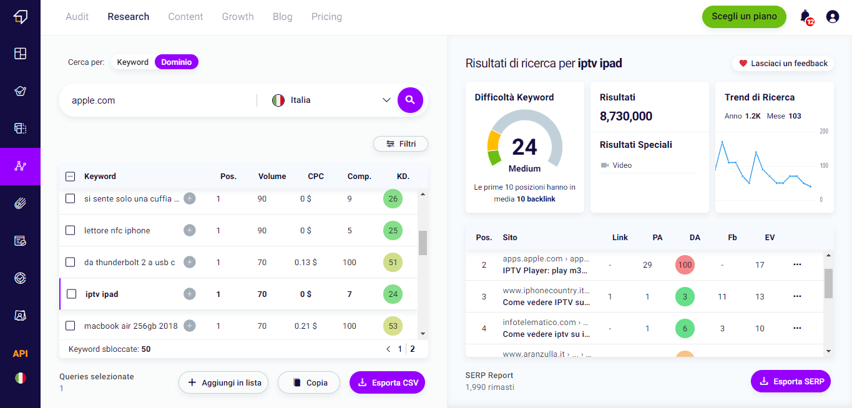This screenshot has height=408, width=852.
Task: Tick the 'iptv ipad' row checkbox
Action: tap(72, 294)
